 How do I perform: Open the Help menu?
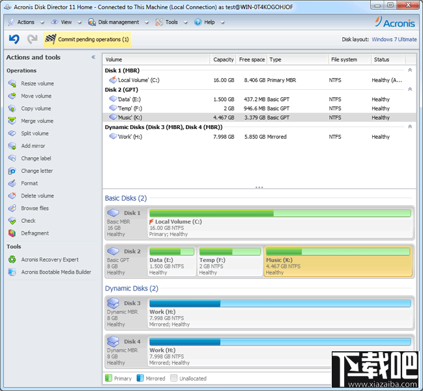point(209,22)
